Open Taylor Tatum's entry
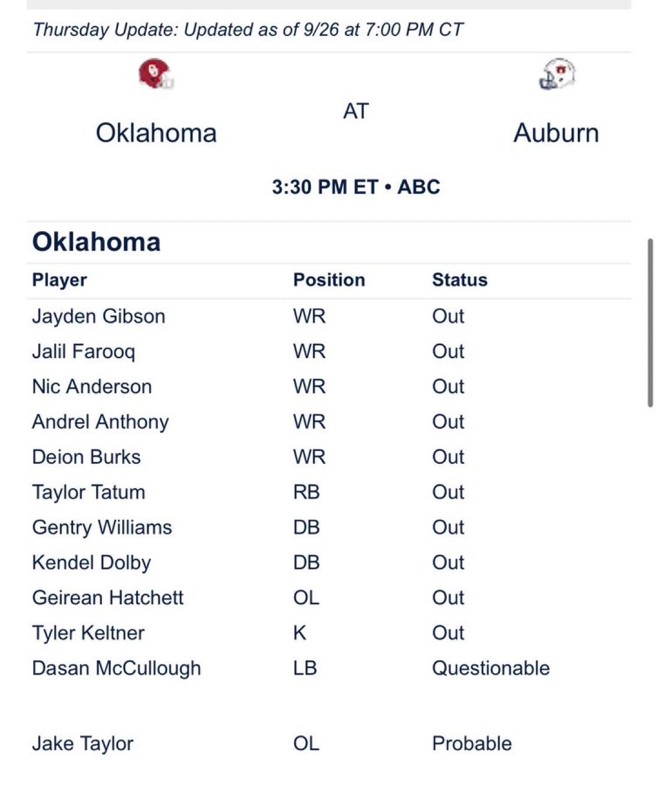Viewport: 658px width, 786px height. [x=88, y=492]
